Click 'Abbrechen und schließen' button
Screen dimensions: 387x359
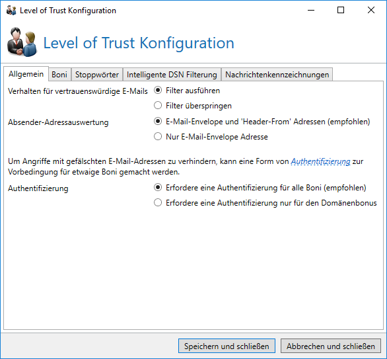point(331,346)
